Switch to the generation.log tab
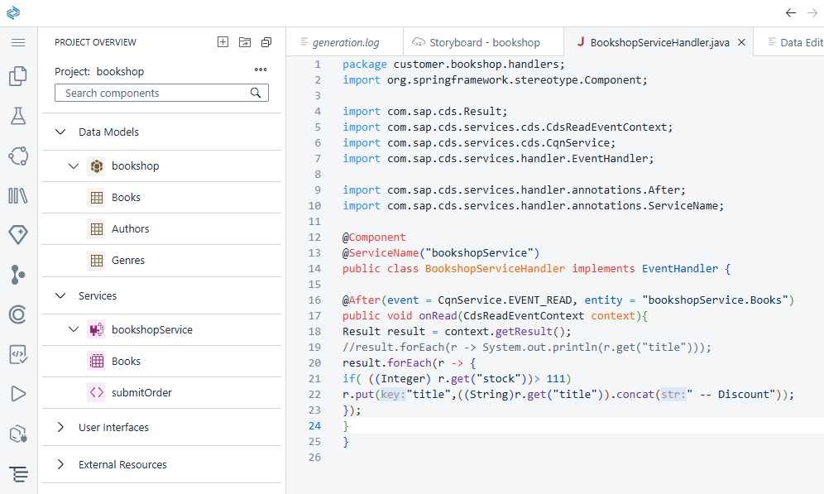 (x=345, y=42)
